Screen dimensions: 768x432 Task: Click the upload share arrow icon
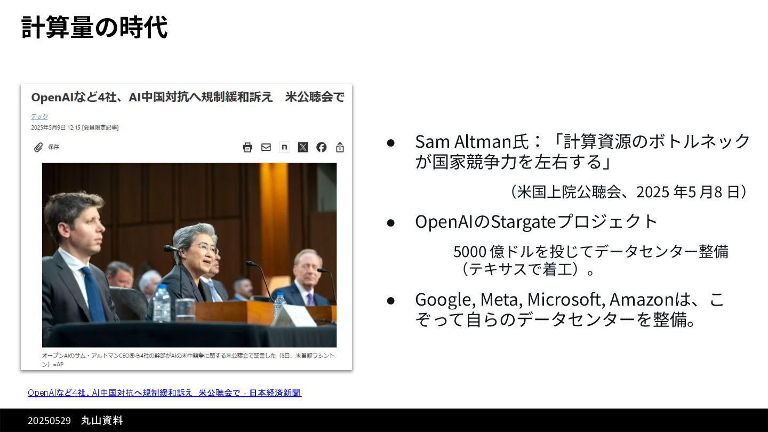tap(340, 147)
